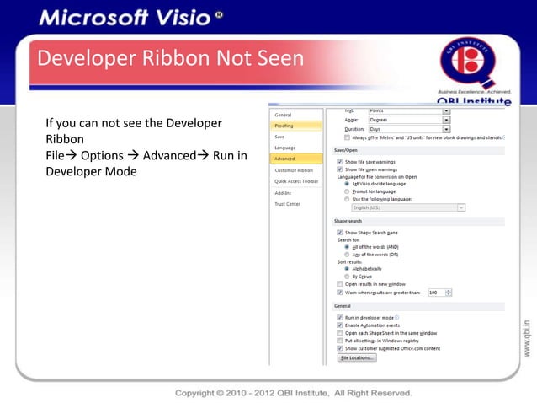The width and height of the screenshot is (537, 403).
Task: Select Let Visio decide language option
Action: click(347, 184)
